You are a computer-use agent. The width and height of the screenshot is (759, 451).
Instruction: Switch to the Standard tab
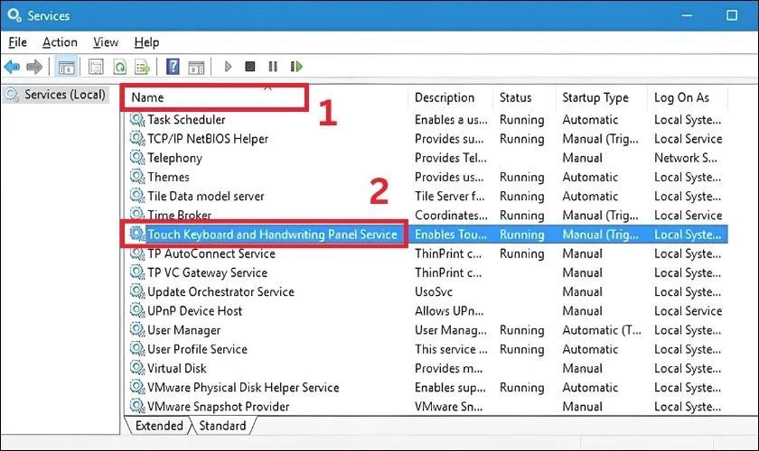click(222, 426)
